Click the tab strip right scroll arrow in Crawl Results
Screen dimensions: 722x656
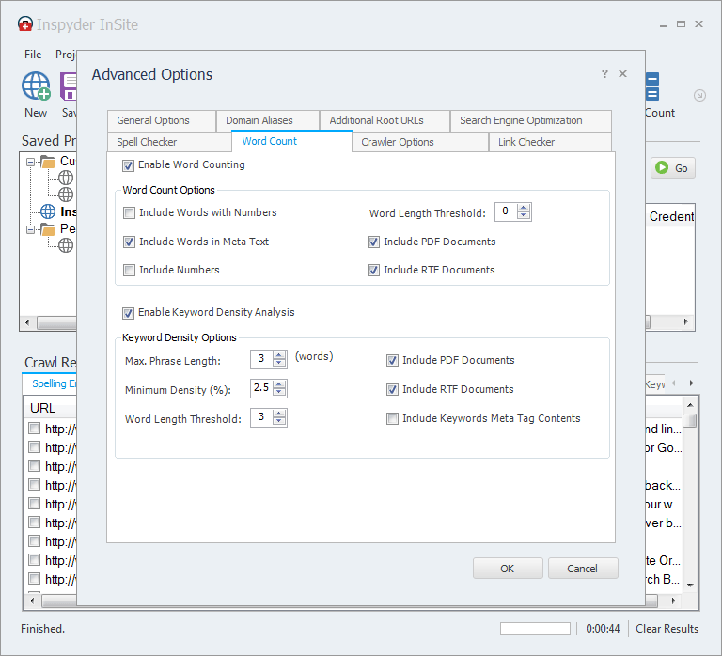692,383
